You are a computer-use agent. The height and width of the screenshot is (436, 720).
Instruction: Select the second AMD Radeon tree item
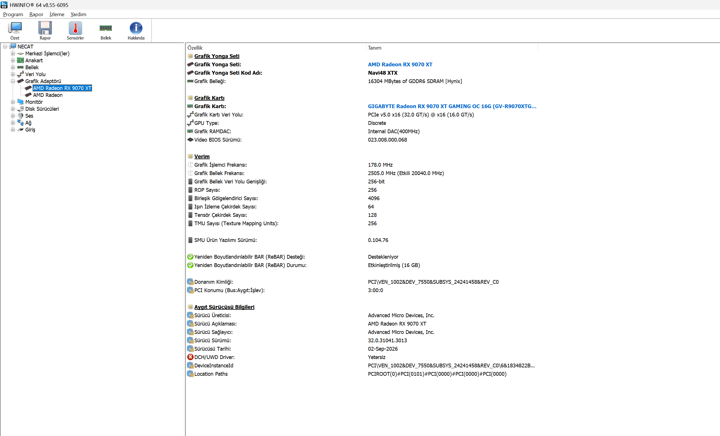[x=48, y=95]
